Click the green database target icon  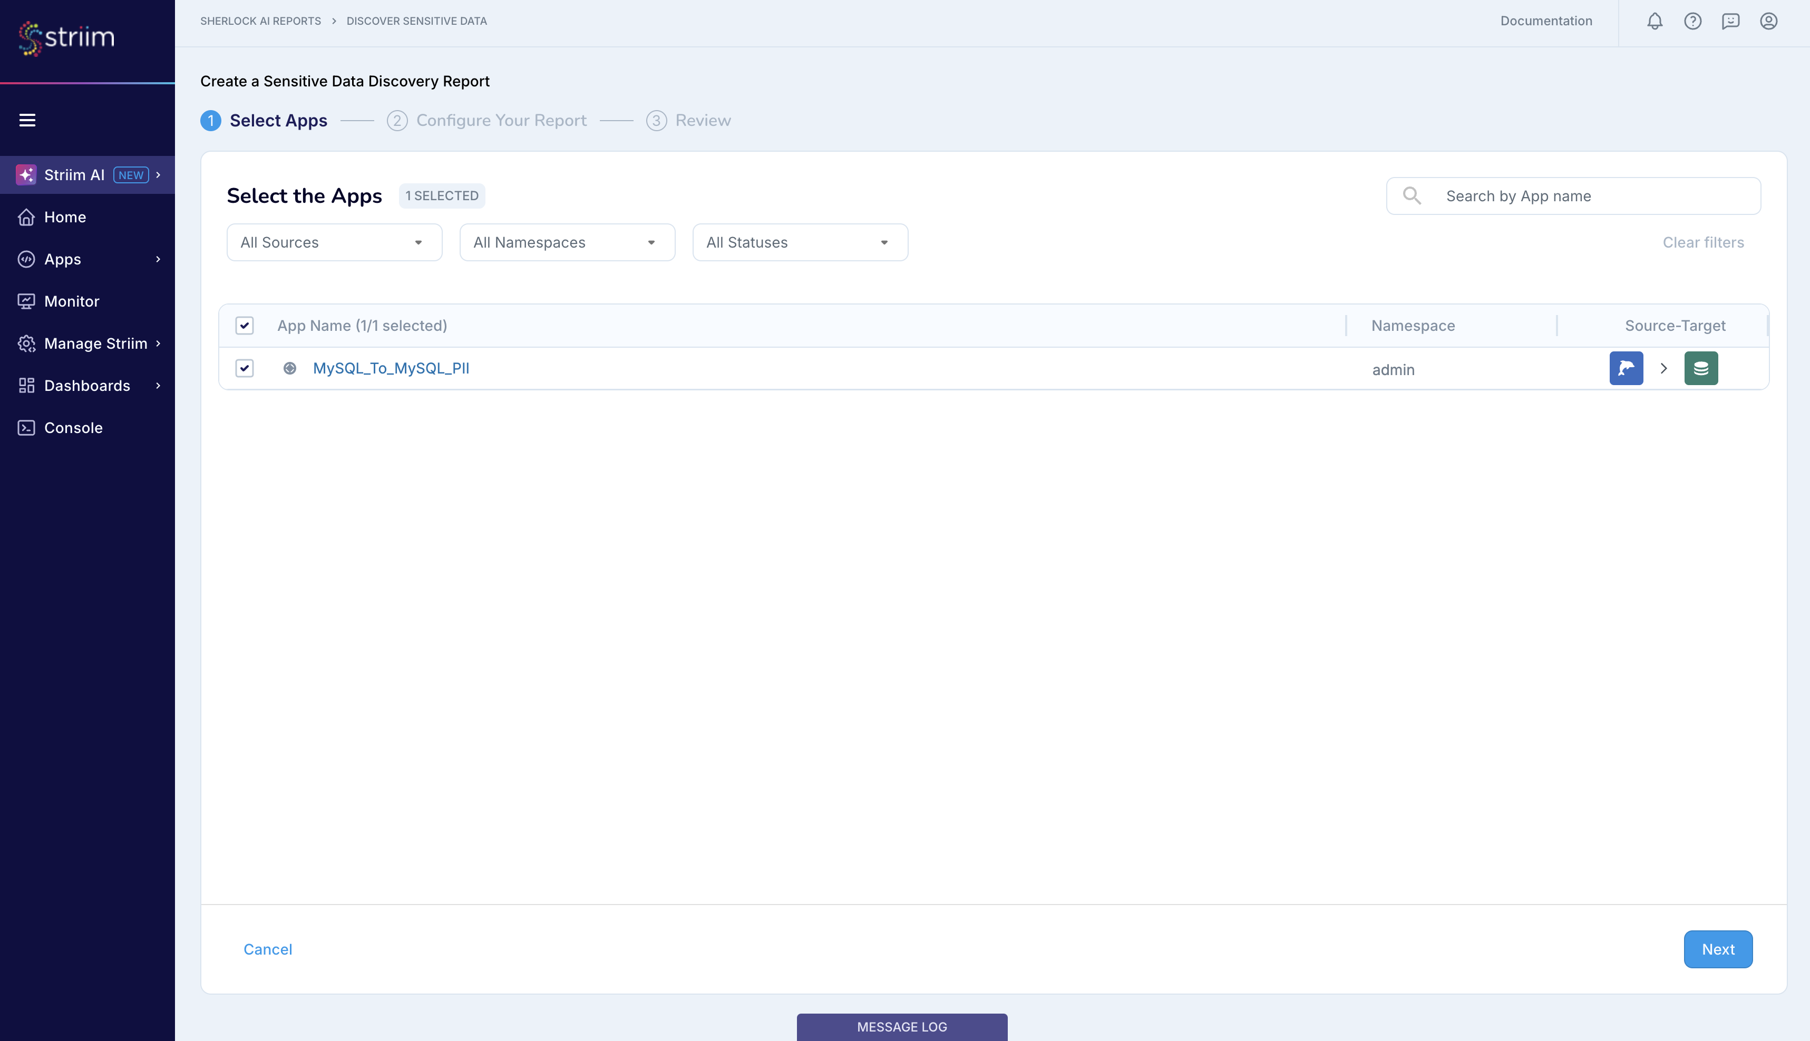click(1701, 368)
